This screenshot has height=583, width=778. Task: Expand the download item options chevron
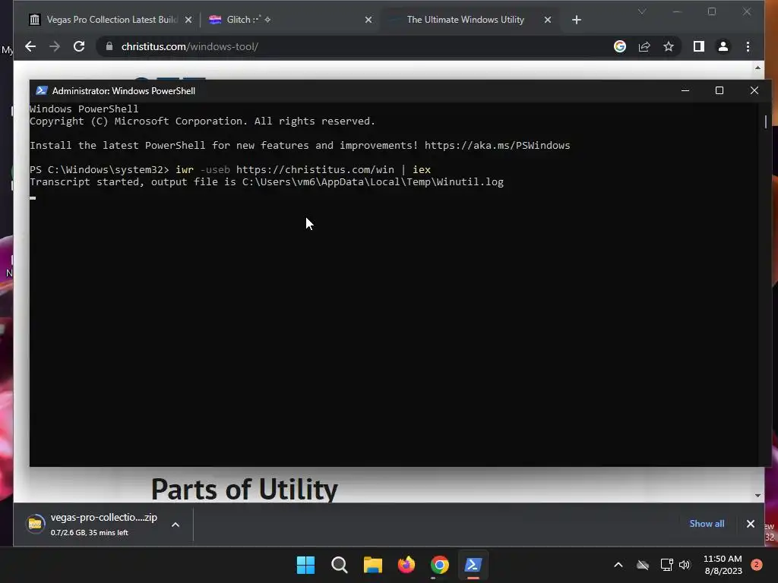coord(176,525)
